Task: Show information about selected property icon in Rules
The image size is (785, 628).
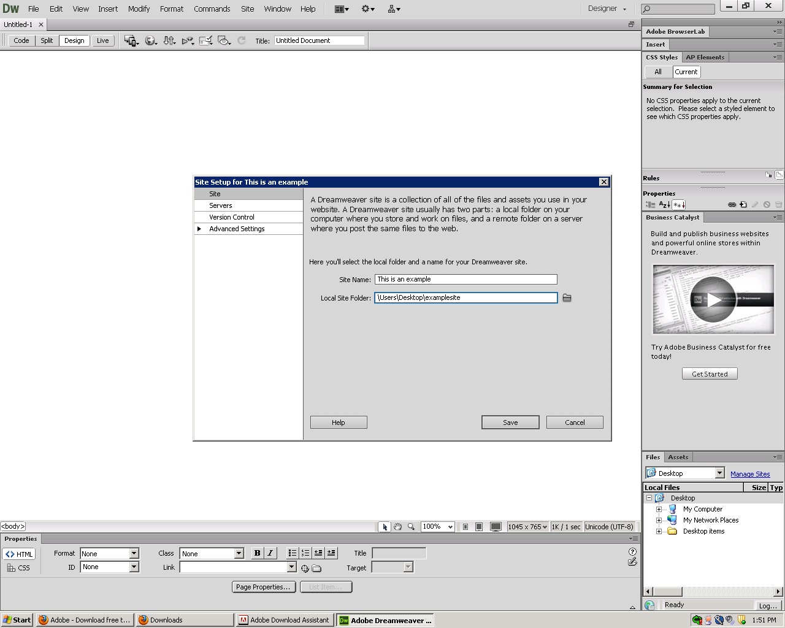Action: click(768, 175)
